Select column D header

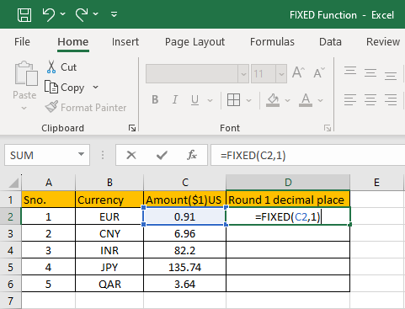point(288,183)
